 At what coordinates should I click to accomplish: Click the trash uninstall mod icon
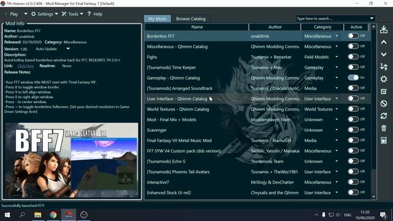(383, 128)
